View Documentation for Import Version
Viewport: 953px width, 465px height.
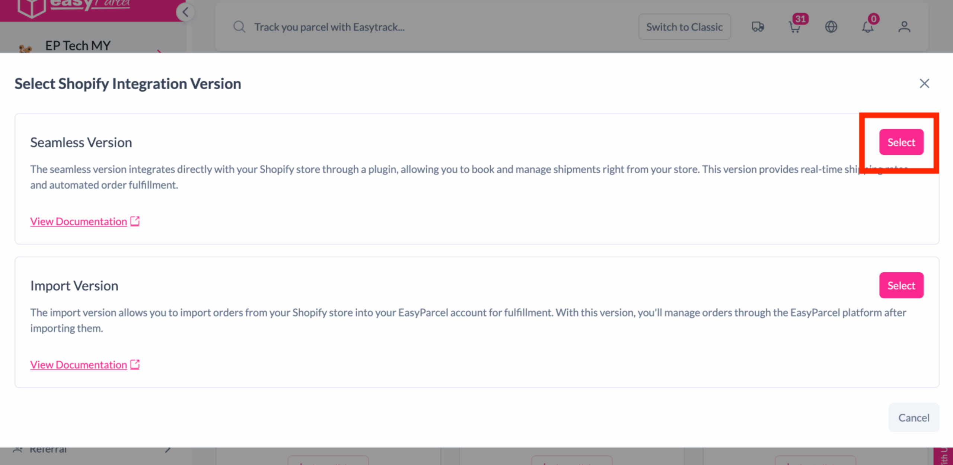(78, 365)
